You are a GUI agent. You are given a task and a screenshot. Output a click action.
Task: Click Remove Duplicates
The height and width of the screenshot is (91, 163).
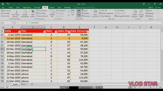(106, 13)
